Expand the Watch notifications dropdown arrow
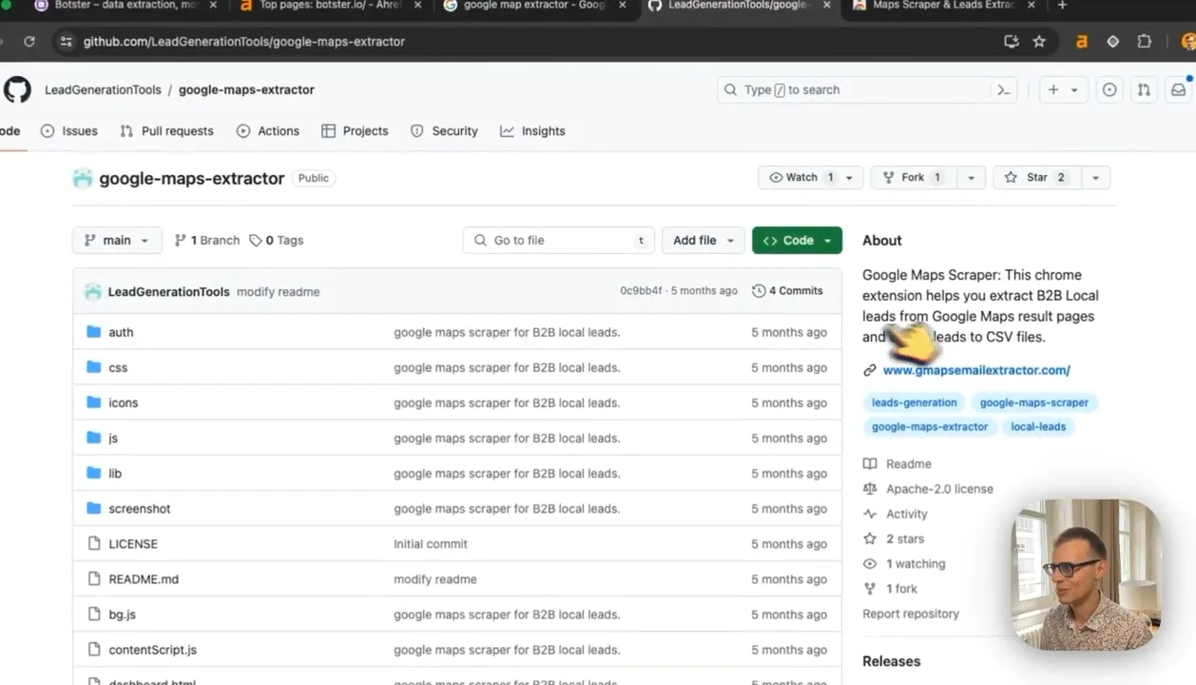 click(849, 178)
